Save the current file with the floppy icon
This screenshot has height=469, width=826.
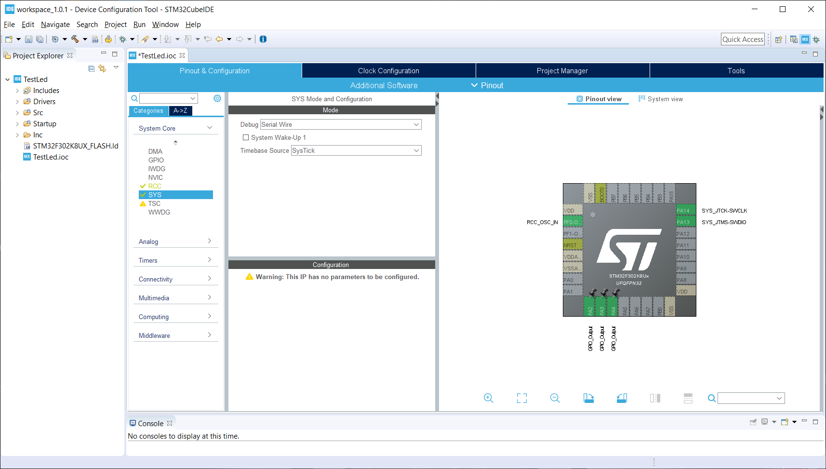[28, 39]
